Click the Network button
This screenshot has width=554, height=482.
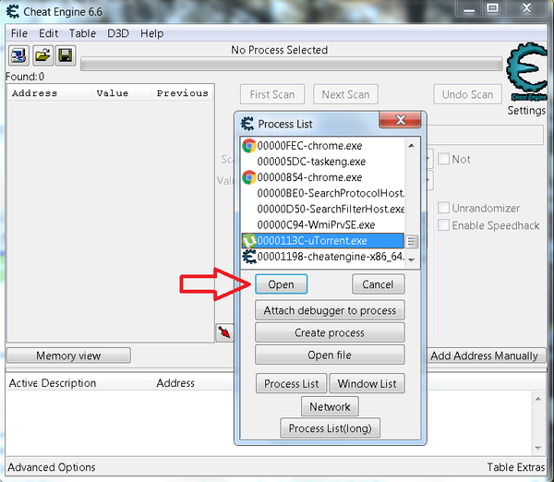pos(330,406)
